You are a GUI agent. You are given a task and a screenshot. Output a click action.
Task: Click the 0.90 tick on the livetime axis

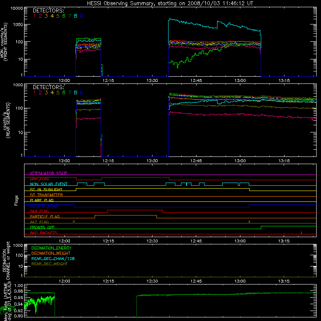(x=18, y=316)
